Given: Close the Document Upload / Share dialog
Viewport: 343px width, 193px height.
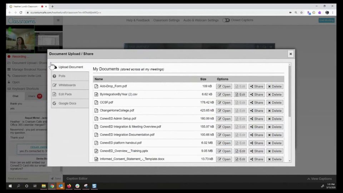Looking at the screenshot, I should point(290,54).
